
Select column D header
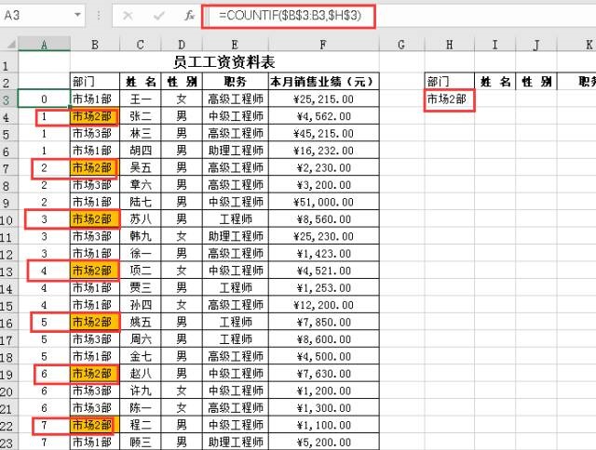[182, 45]
